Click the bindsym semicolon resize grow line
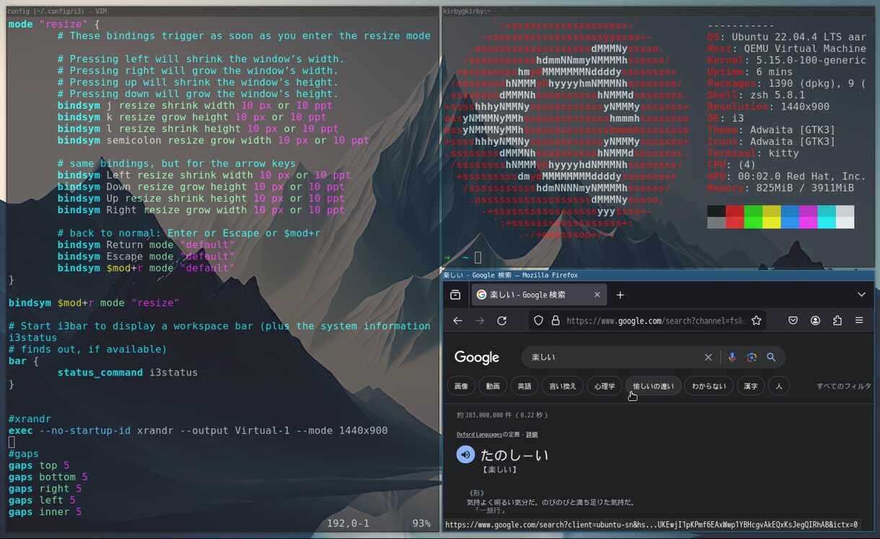The image size is (880, 539). [213, 141]
